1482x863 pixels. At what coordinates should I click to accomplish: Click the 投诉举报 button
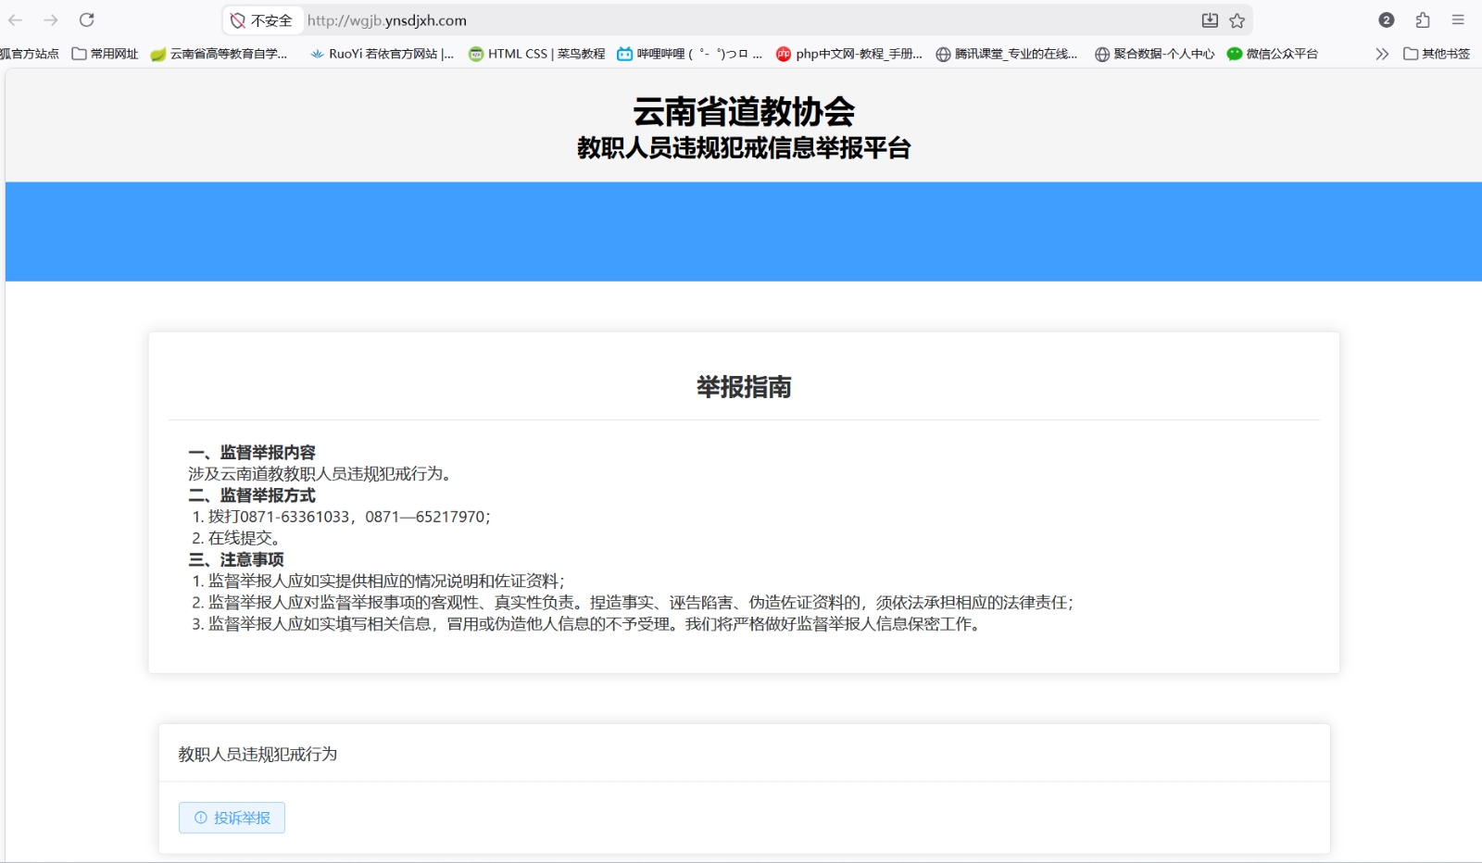(232, 818)
